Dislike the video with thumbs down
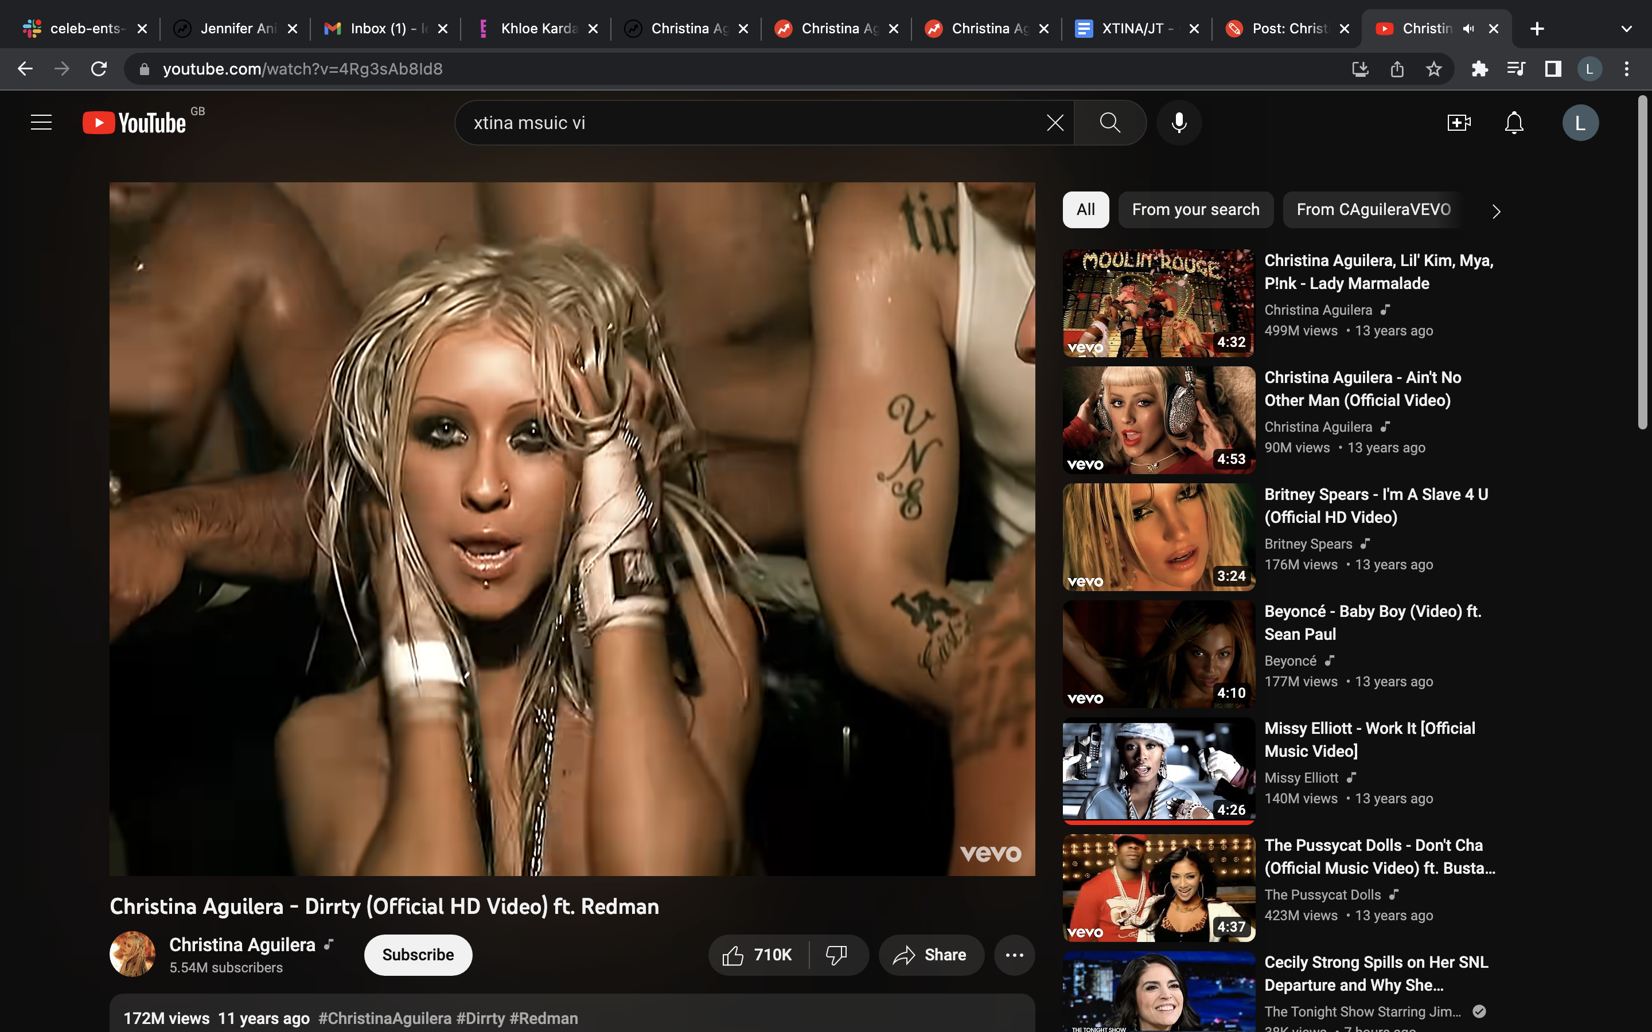Image resolution: width=1652 pixels, height=1032 pixels. pos(836,955)
